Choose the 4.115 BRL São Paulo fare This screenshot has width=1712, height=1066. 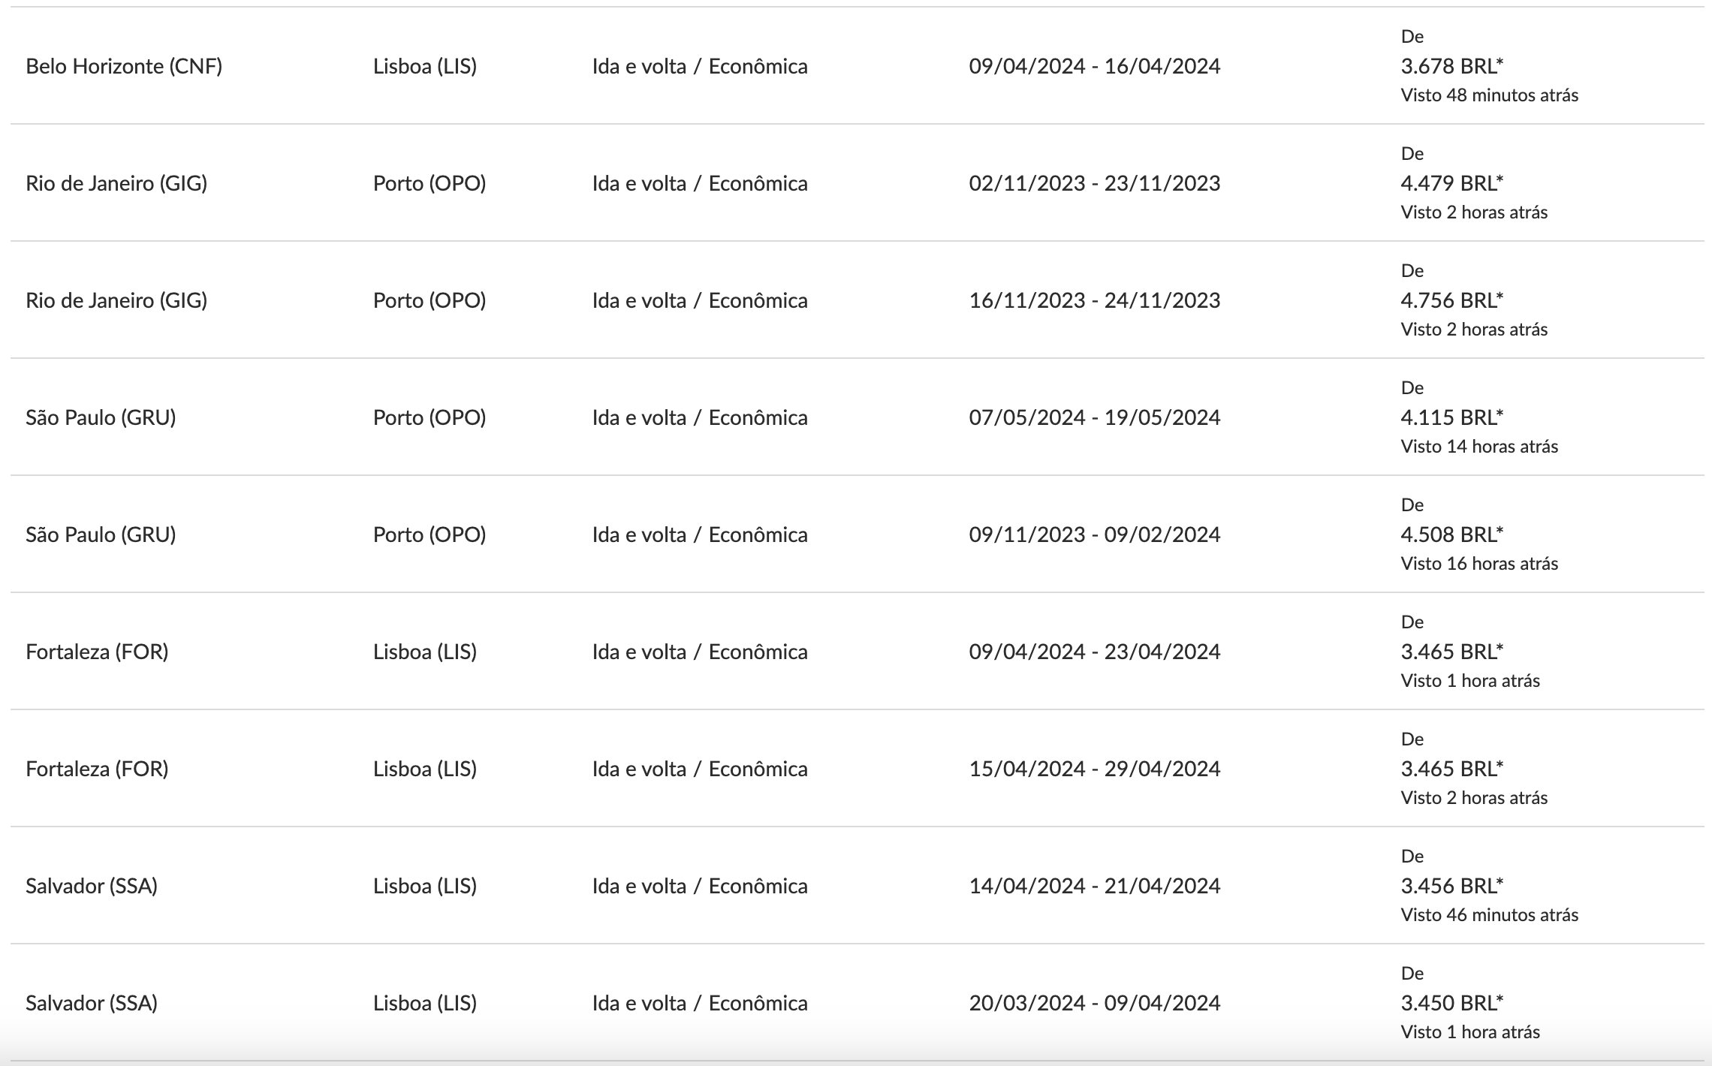click(1451, 417)
